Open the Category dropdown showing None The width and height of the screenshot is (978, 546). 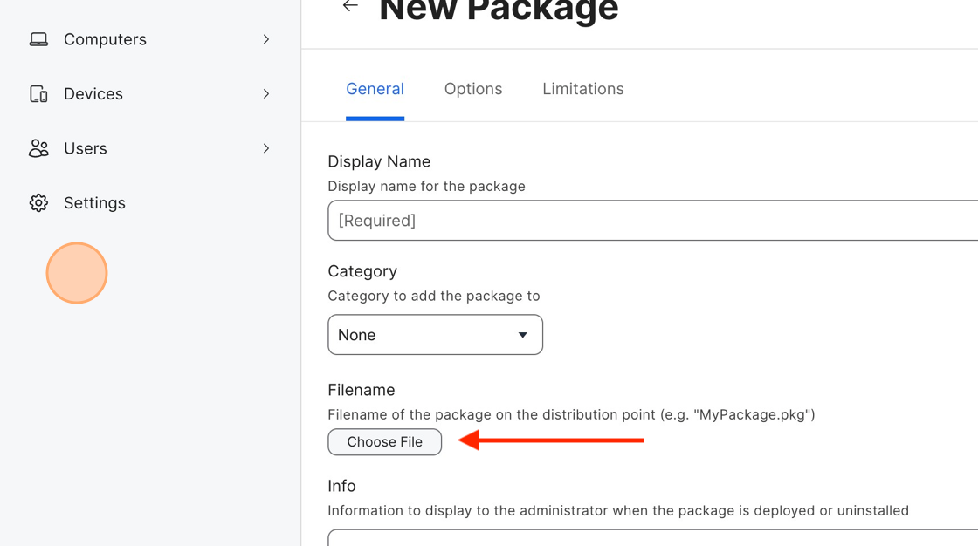(x=436, y=335)
